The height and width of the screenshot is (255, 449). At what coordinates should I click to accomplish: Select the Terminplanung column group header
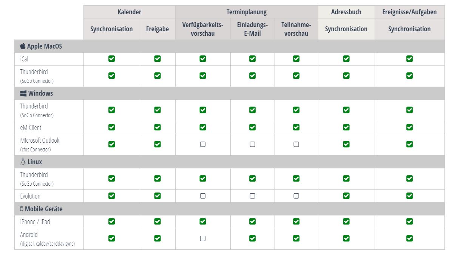[247, 12]
